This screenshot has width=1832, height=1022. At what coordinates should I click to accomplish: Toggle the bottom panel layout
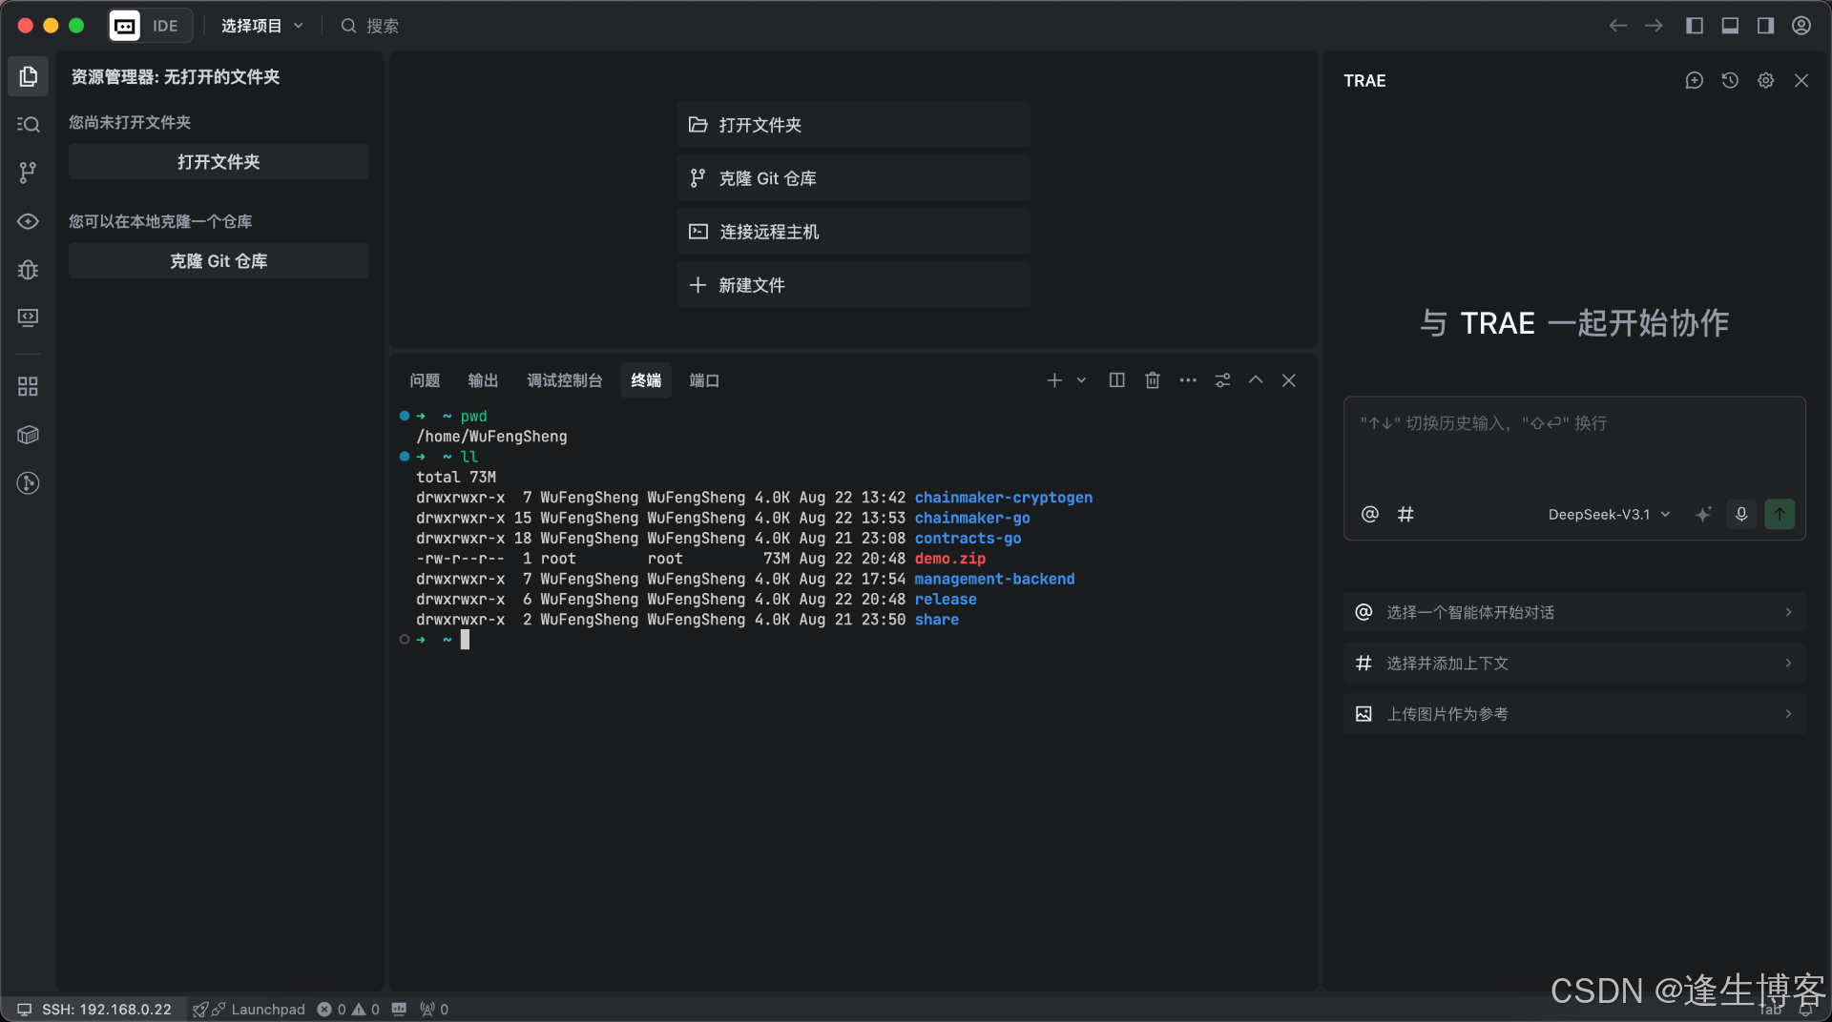click(x=1730, y=26)
